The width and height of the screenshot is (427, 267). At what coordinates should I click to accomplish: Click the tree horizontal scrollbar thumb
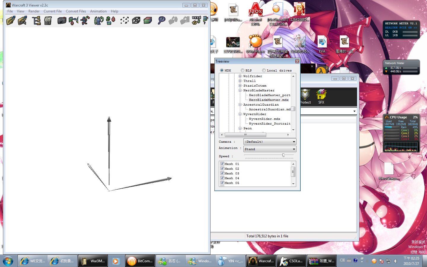(246, 135)
